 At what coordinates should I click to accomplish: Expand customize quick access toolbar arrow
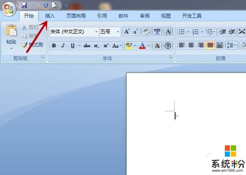tap(66, 5)
